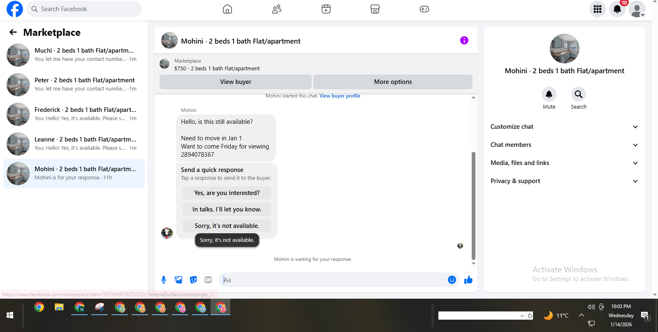Choose a GIF from the GIF icon
This screenshot has width=658, height=332.
click(208, 280)
